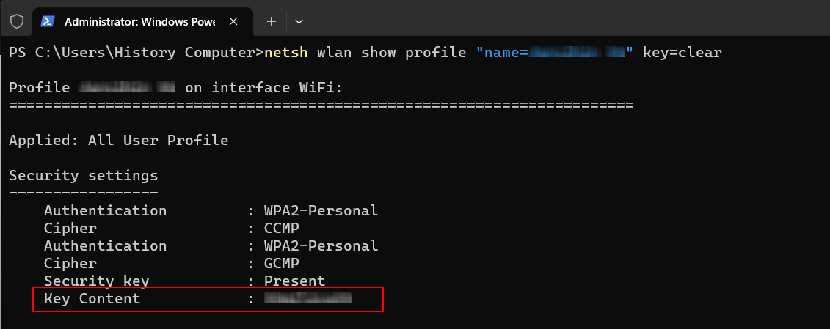Open a new tab with the plus button

272,21
